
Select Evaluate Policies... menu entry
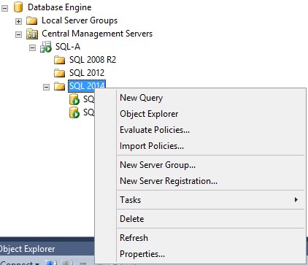tap(155, 130)
